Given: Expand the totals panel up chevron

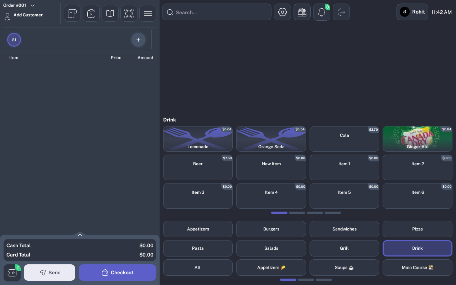Looking at the screenshot, I should pos(80,235).
